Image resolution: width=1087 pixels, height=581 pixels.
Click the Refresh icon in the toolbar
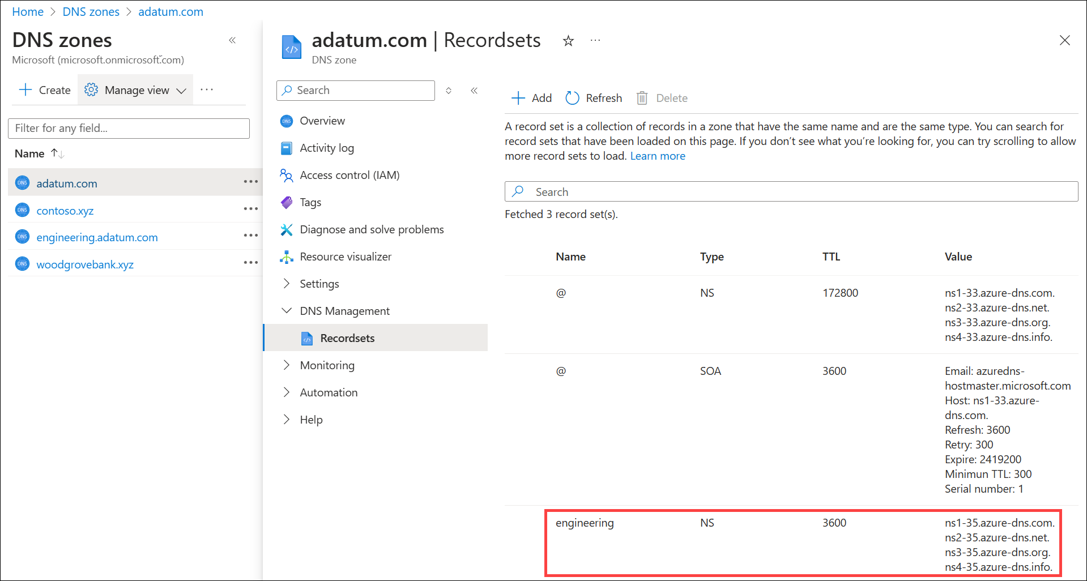[572, 98]
